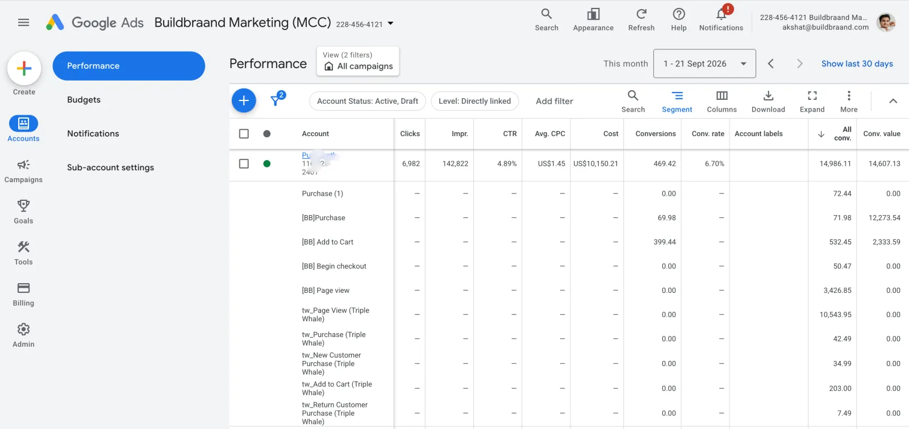The image size is (909, 429).
Task: Open the All campaigns view selector
Action: pos(358,61)
